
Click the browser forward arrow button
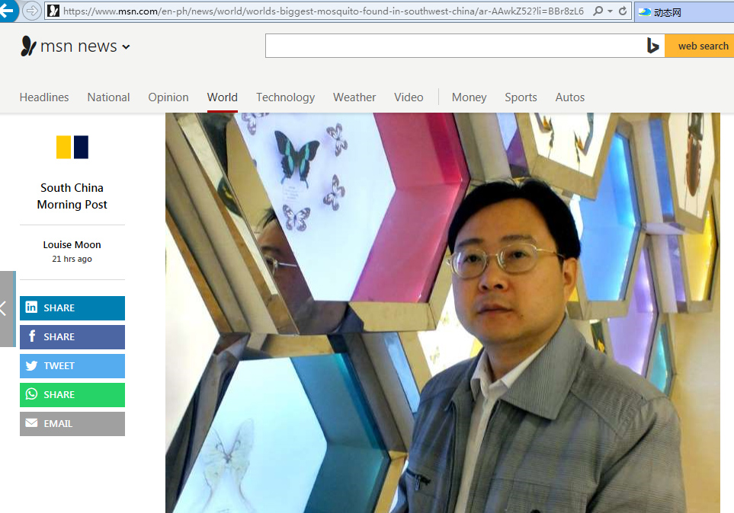click(31, 11)
